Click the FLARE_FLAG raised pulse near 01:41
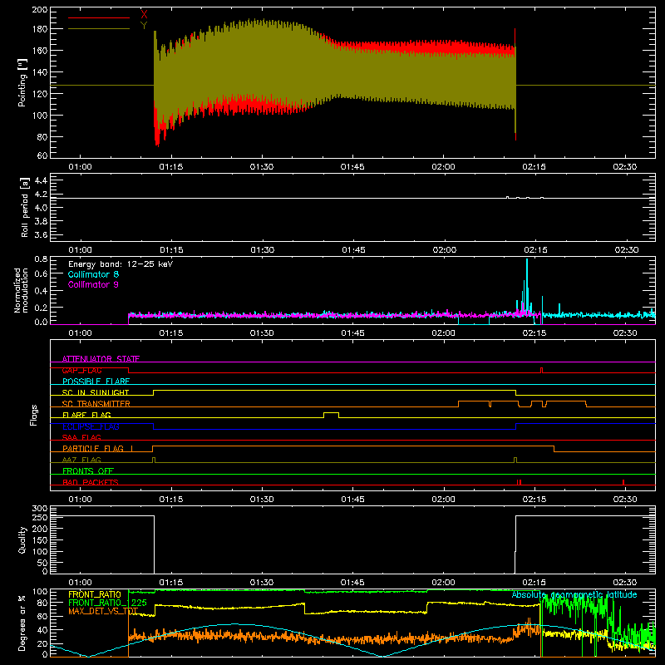This screenshot has height=665, width=665. click(x=331, y=413)
